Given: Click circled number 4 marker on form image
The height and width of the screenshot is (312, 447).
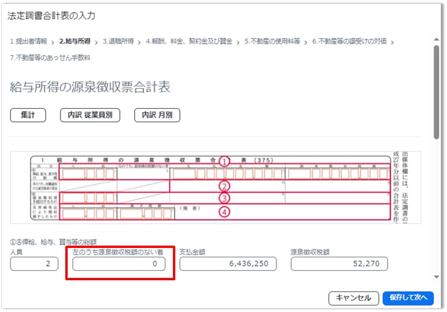Looking at the screenshot, I should (223, 212).
